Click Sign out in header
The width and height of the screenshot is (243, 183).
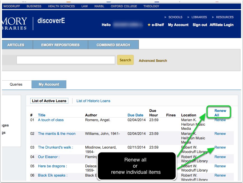pyautogui.click(x=200, y=25)
